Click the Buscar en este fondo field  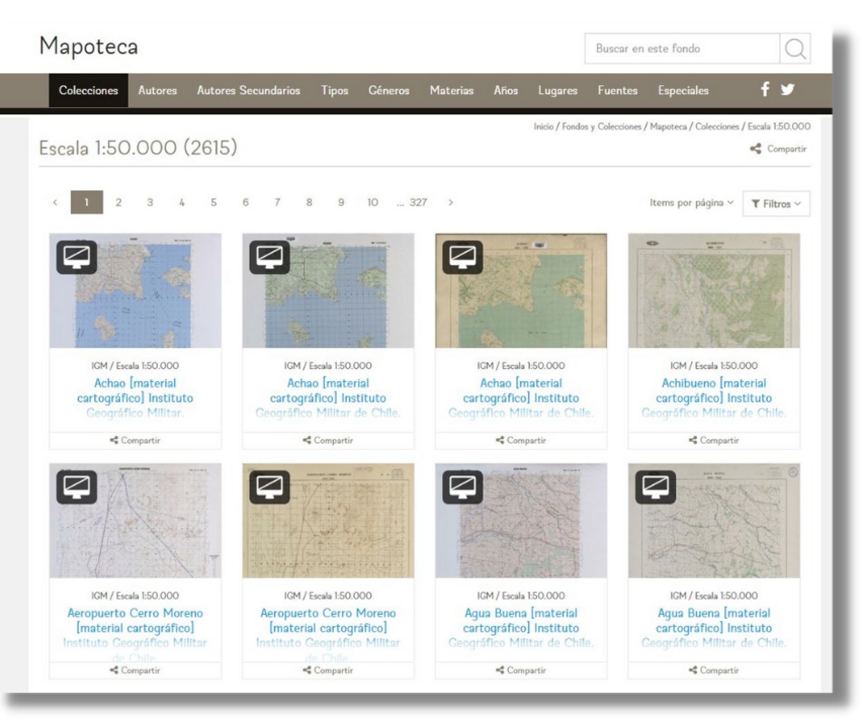pos(682,49)
